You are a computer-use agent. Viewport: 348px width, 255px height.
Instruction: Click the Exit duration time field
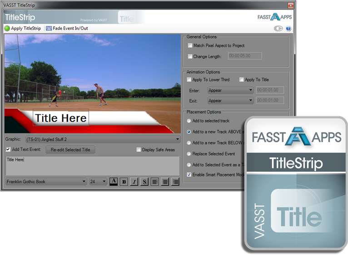[x=270, y=100]
